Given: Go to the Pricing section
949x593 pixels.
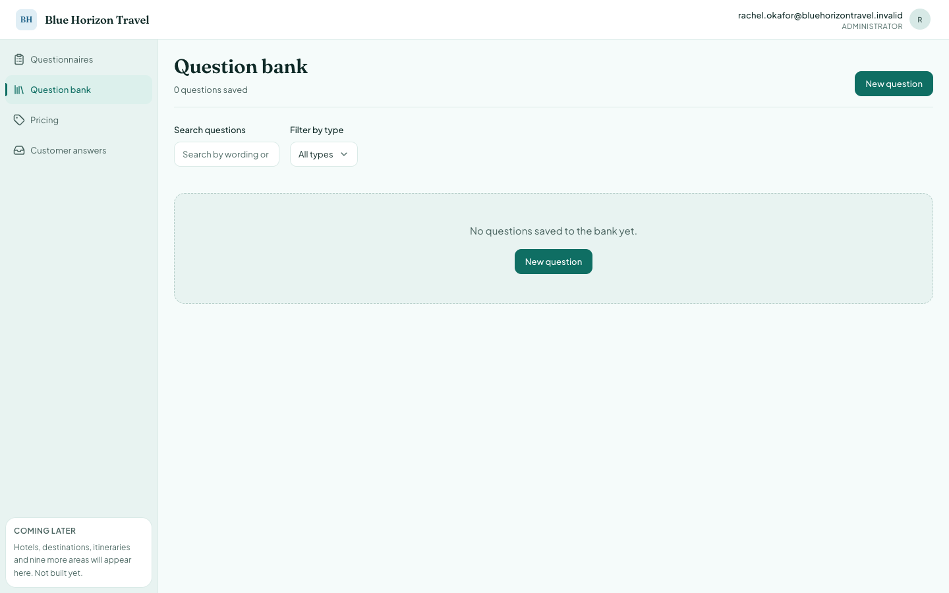Looking at the screenshot, I should pos(78,120).
